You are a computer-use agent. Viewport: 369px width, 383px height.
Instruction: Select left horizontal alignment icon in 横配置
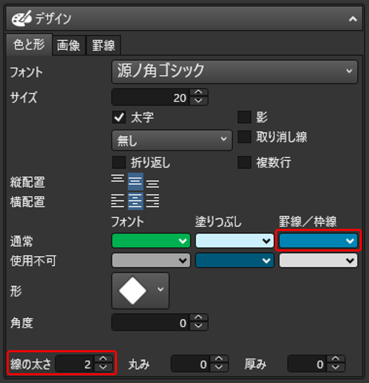118,201
